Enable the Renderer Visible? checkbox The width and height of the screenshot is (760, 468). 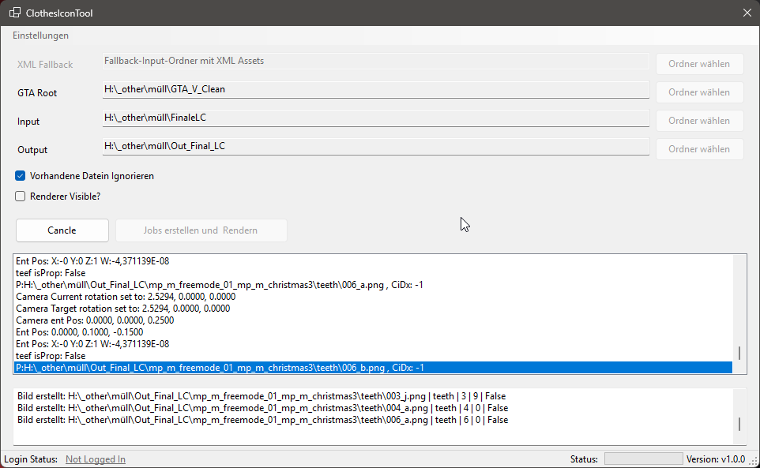[20, 196]
